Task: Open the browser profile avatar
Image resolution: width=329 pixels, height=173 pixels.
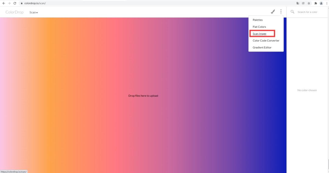Action: (321, 3)
